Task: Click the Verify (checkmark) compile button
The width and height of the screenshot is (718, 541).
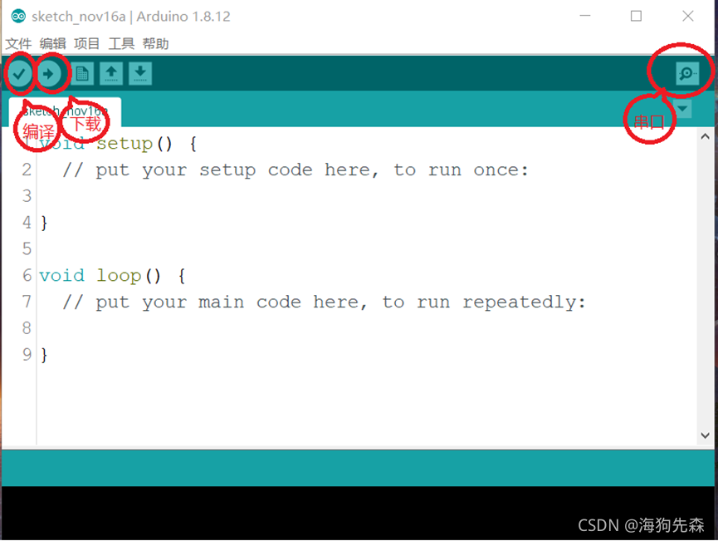Action: coord(19,73)
